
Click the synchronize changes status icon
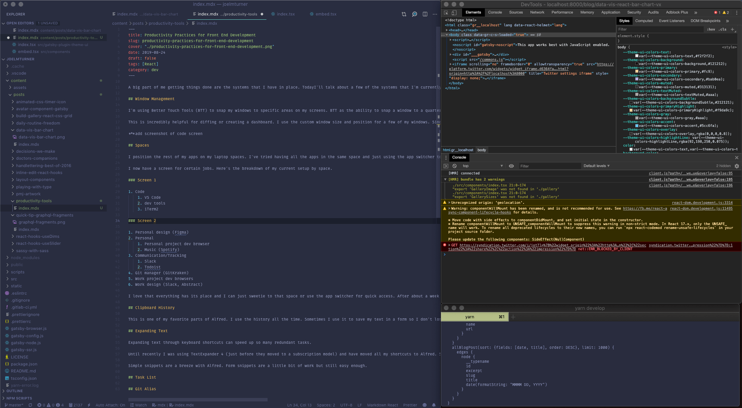pyautogui.click(x=30, y=405)
